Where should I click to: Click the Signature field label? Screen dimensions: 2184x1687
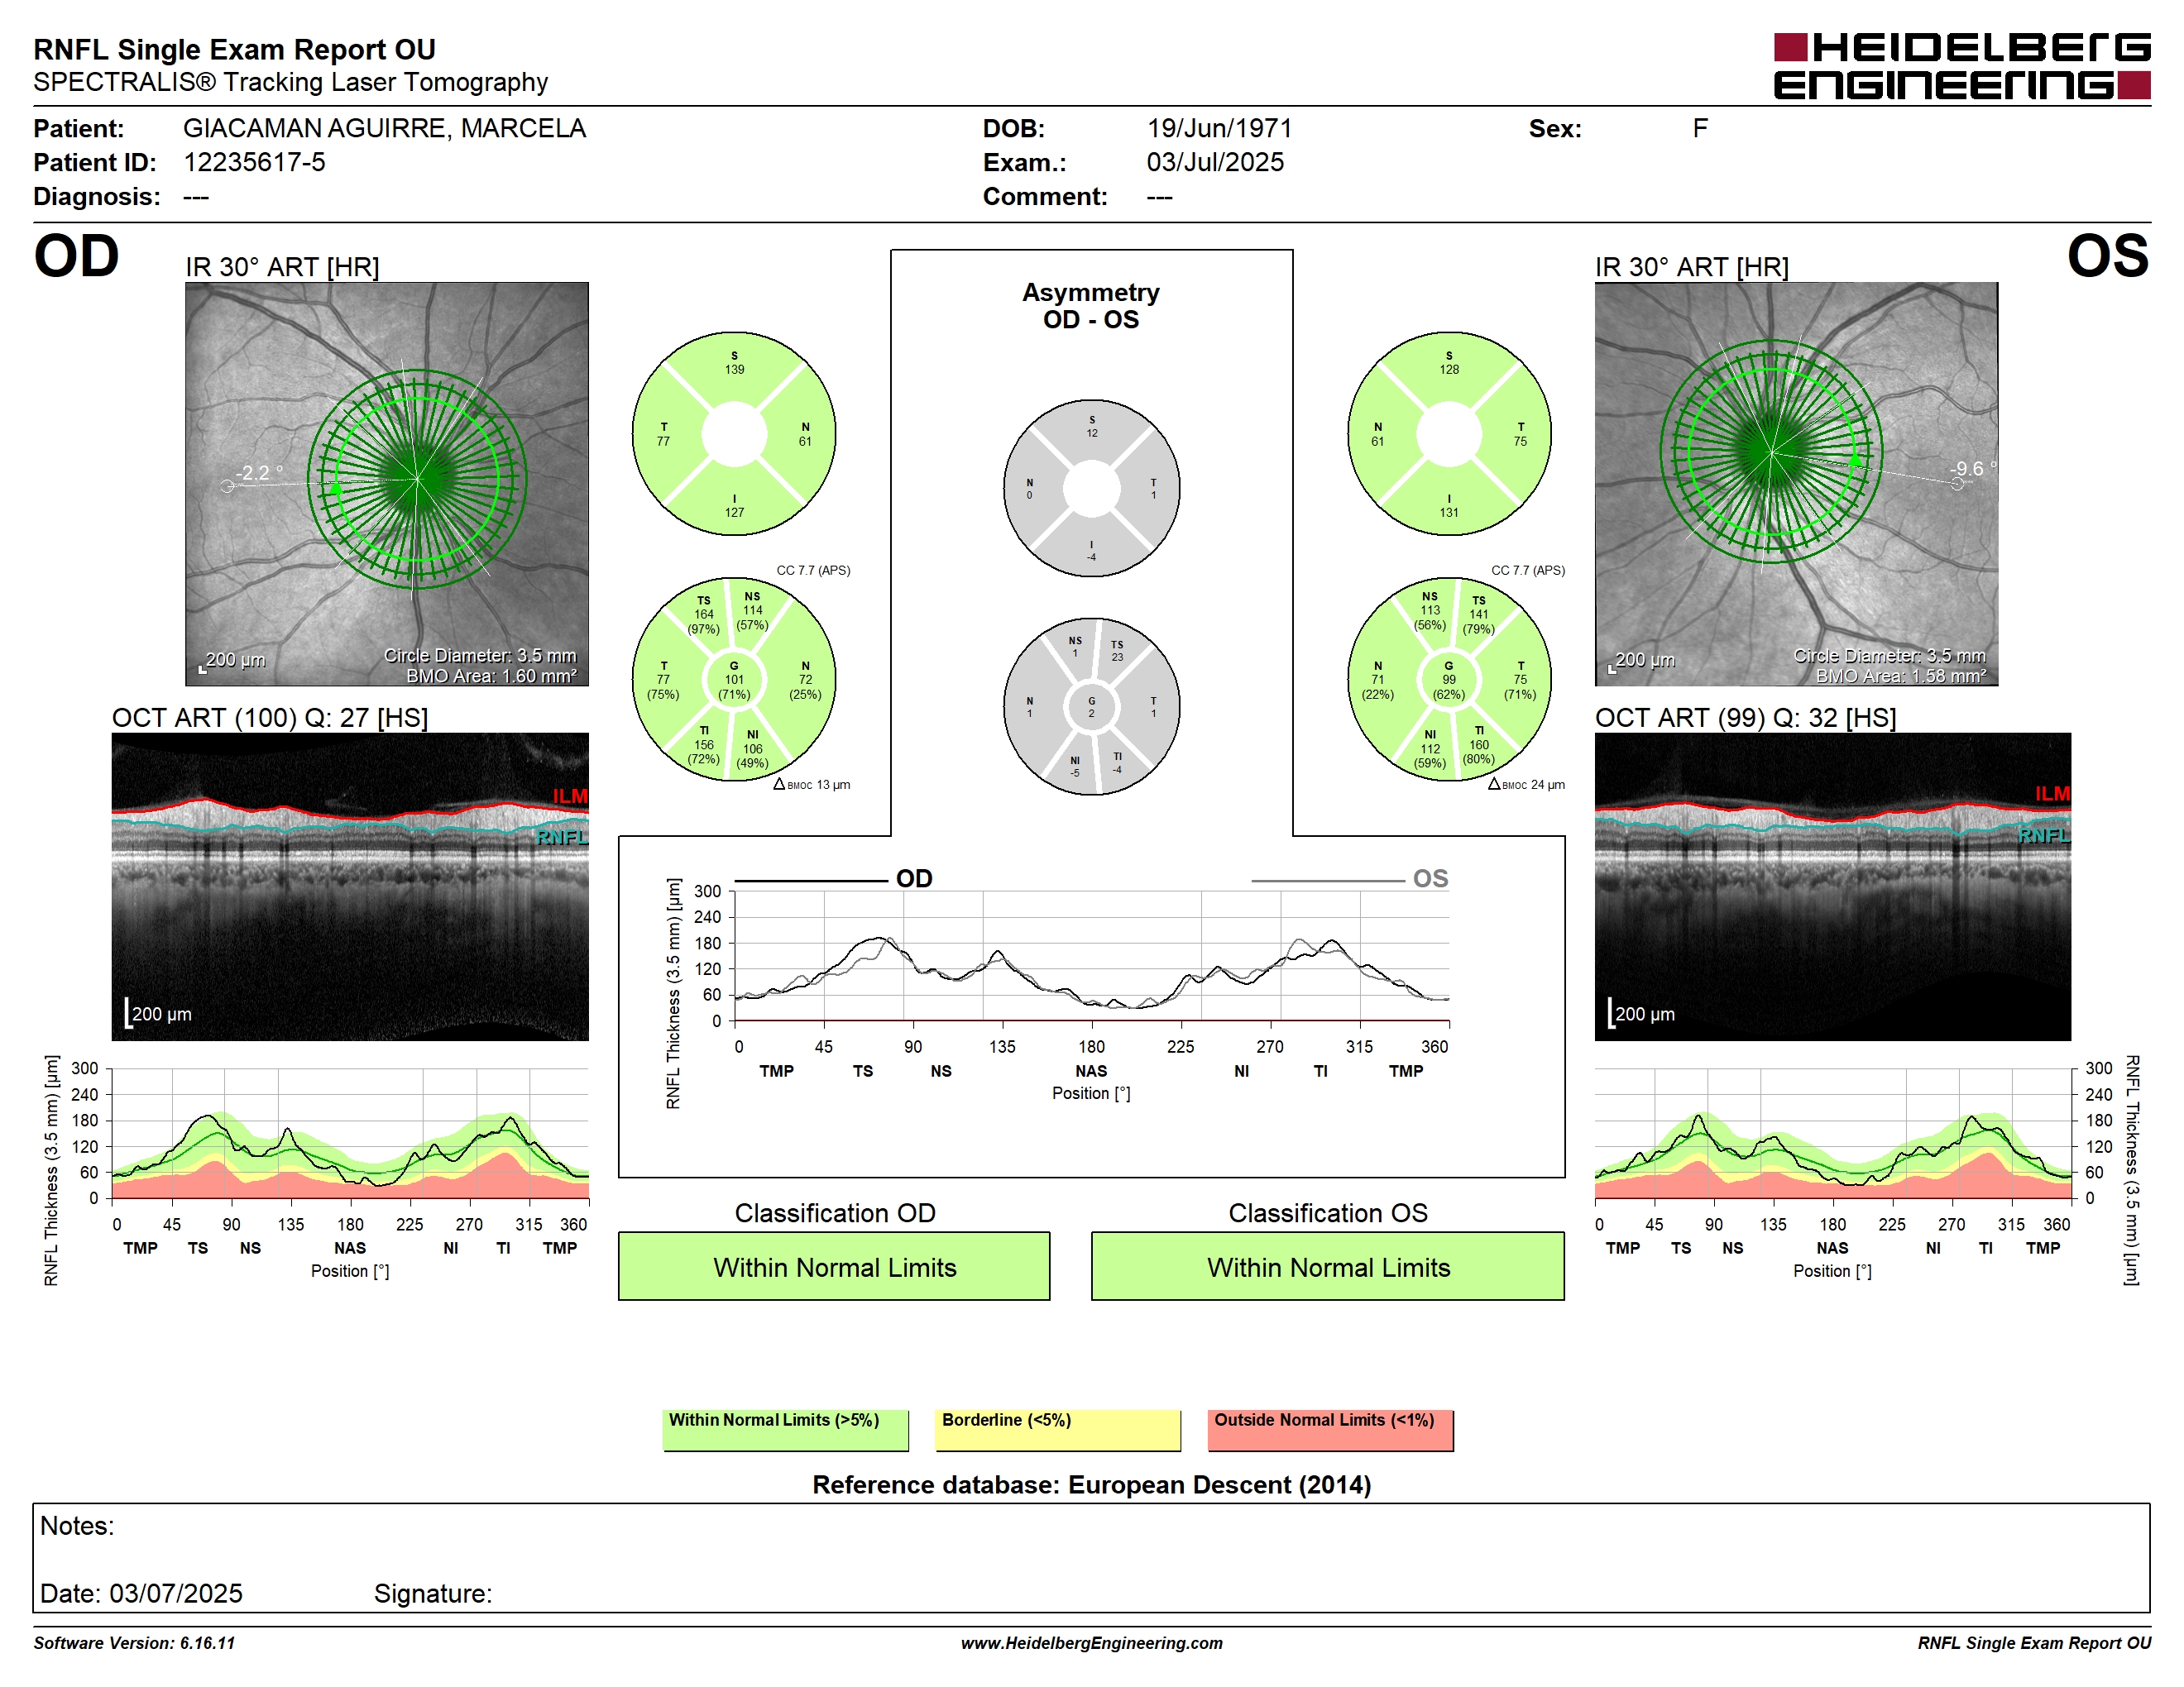tap(433, 1593)
